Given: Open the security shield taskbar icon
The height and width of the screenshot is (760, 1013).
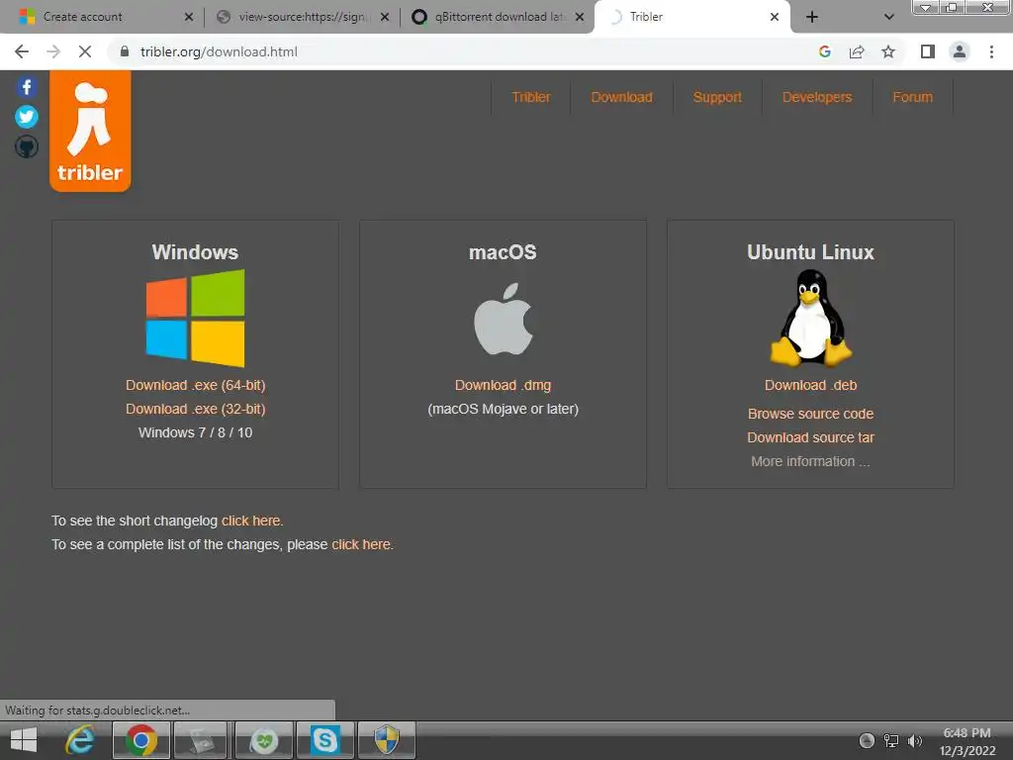Looking at the screenshot, I should click(x=387, y=740).
